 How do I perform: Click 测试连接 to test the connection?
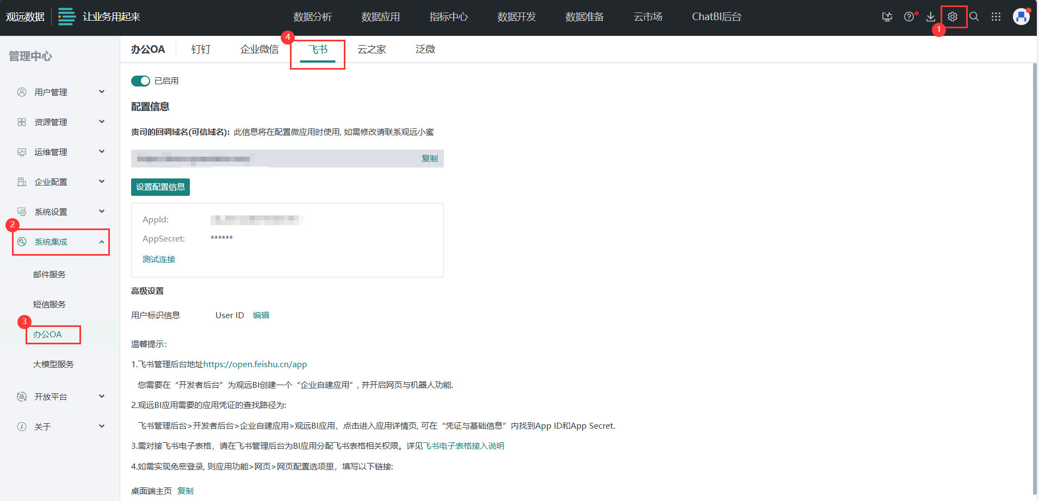coord(158,259)
